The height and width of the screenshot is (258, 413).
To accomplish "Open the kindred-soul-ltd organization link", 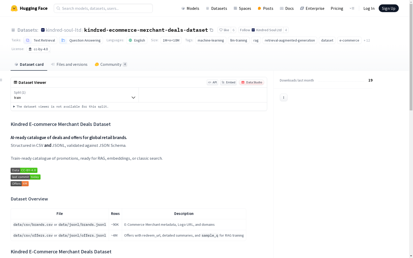I will (63, 30).
